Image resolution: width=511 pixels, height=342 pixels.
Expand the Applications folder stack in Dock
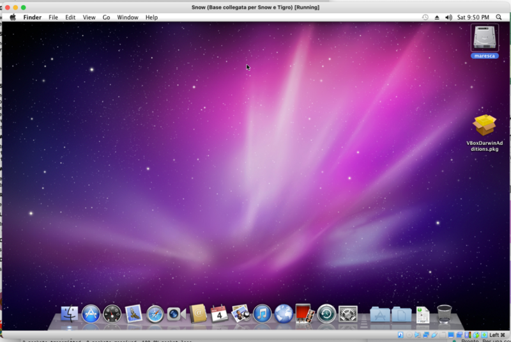[x=380, y=314]
